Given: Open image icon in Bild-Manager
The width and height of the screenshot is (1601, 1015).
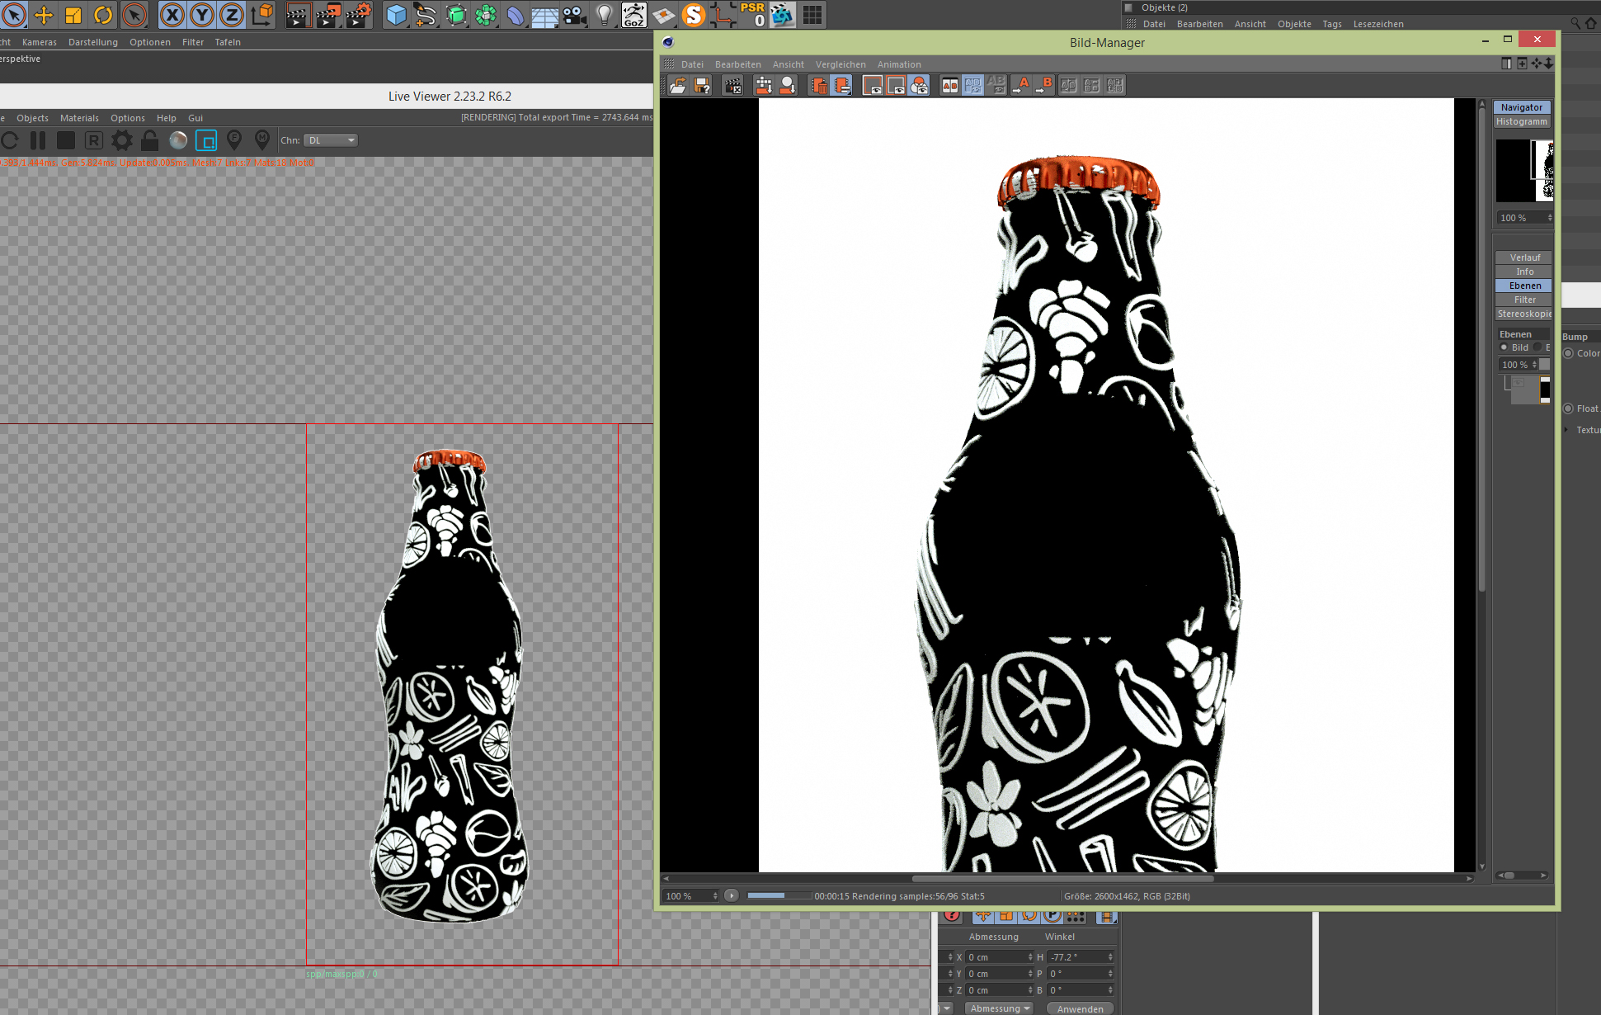Looking at the screenshot, I should [678, 86].
